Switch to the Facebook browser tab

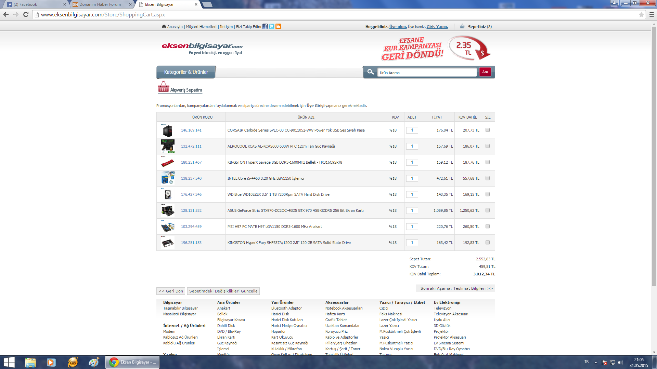click(x=36, y=4)
